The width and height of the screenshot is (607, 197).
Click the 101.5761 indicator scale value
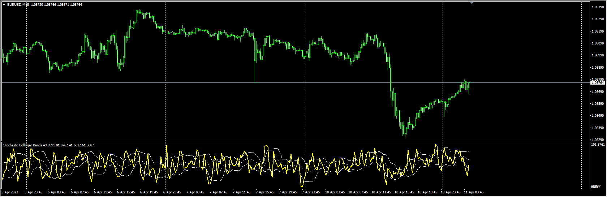pyautogui.click(x=598, y=145)
